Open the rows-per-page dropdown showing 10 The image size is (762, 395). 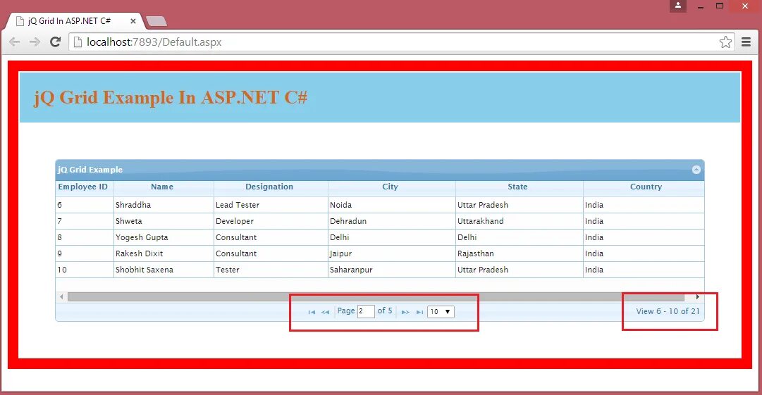[441, 311]
